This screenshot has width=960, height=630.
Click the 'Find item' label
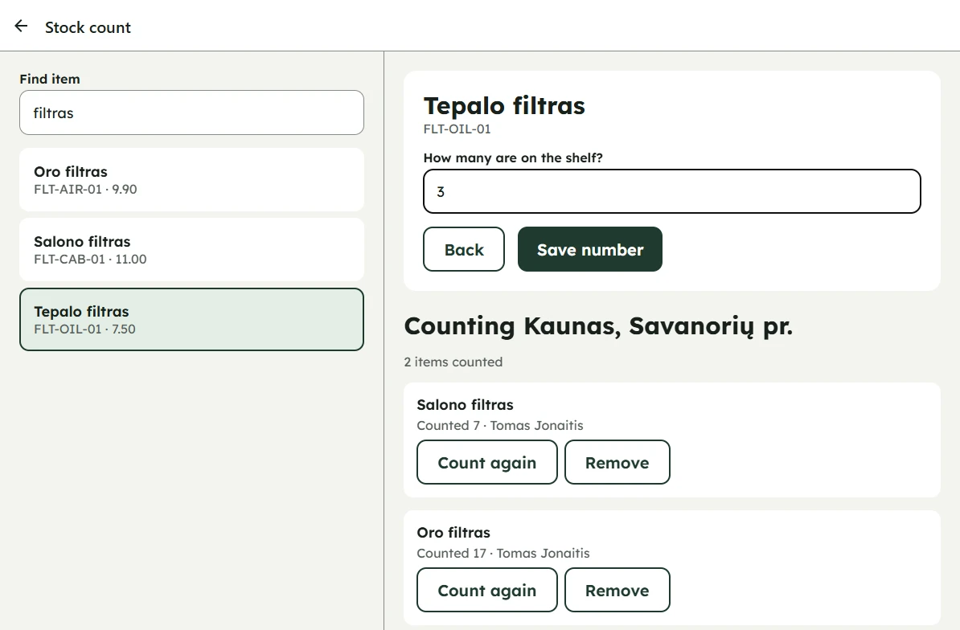coord(50,79)
